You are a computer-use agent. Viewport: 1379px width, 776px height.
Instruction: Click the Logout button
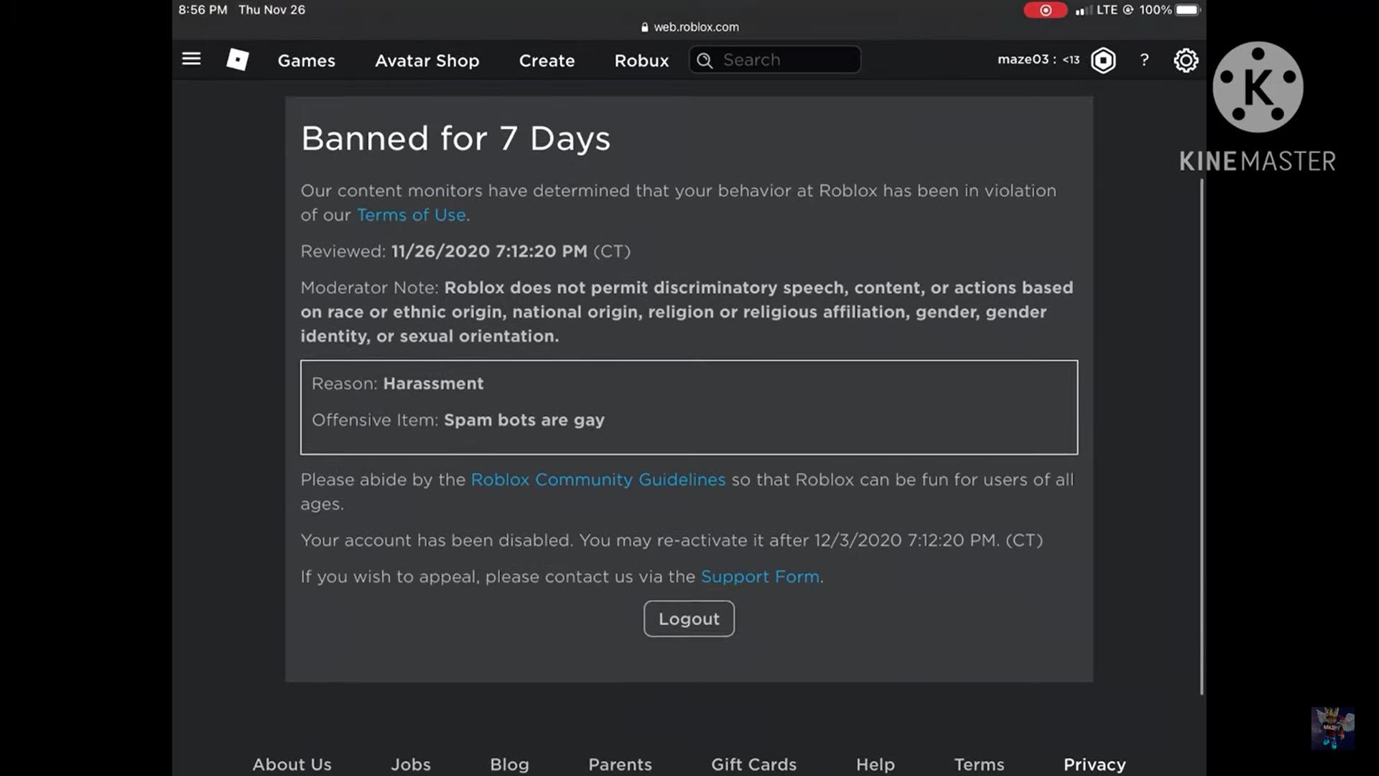click(x=689, y=619)
